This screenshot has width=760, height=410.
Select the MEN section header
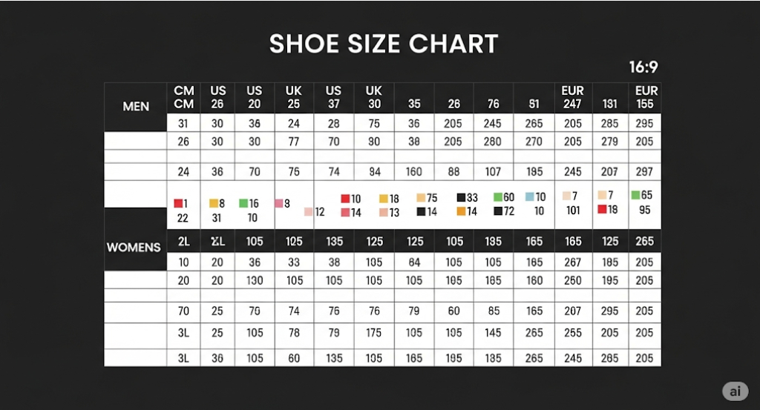(136, 107)
